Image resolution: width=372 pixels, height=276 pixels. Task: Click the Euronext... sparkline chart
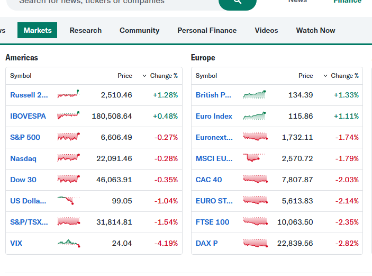tap(255, 137)
